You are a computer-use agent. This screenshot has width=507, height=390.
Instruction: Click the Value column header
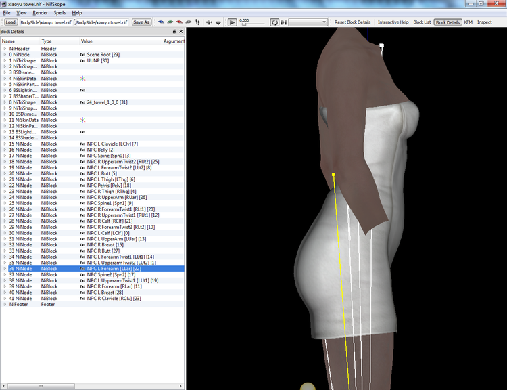120,41
